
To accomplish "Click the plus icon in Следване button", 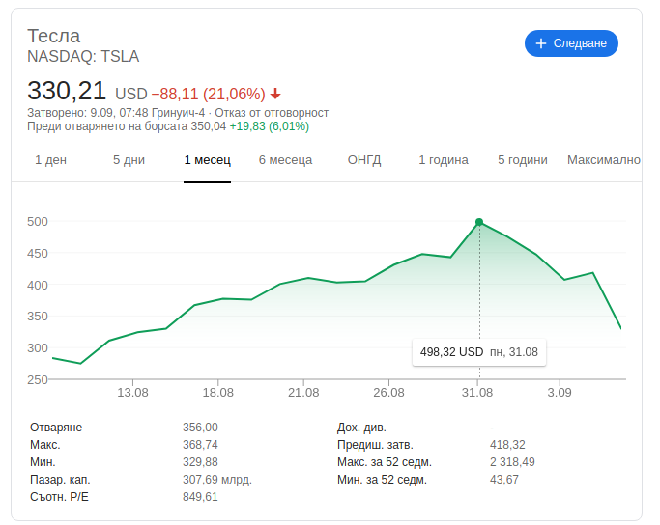I will click(541, 43).
